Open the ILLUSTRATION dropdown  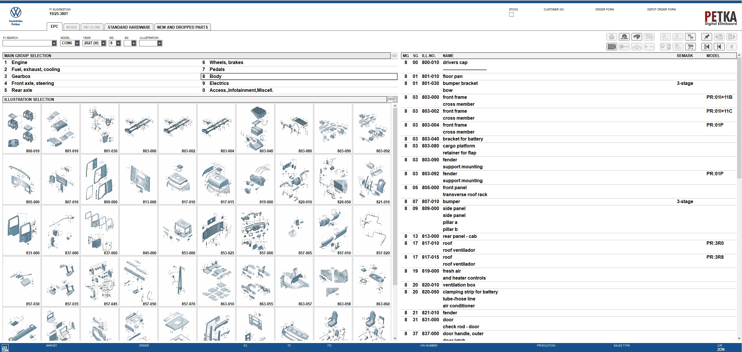[x=159, y=43]
